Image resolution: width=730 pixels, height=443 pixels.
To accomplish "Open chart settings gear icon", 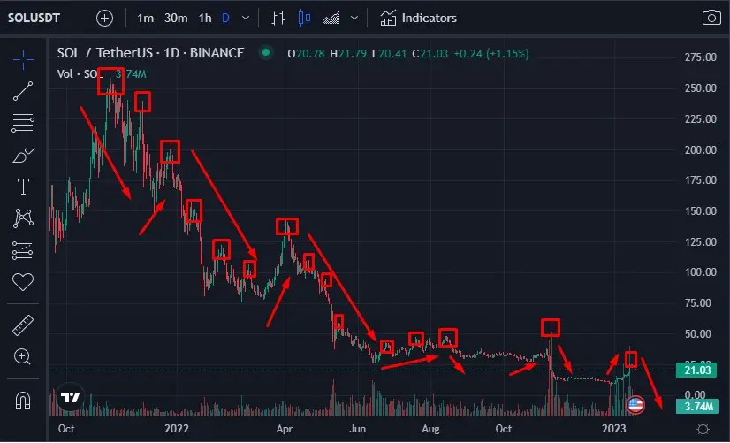I will (x=703, y=429).
